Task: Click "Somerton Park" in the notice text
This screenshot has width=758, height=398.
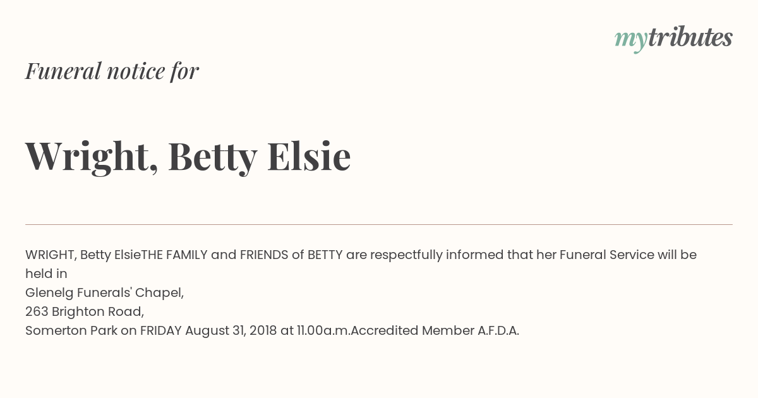Action: pyautogui.click(x=71, y=330)
